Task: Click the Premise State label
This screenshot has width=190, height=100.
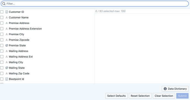Action: [17, 45]
